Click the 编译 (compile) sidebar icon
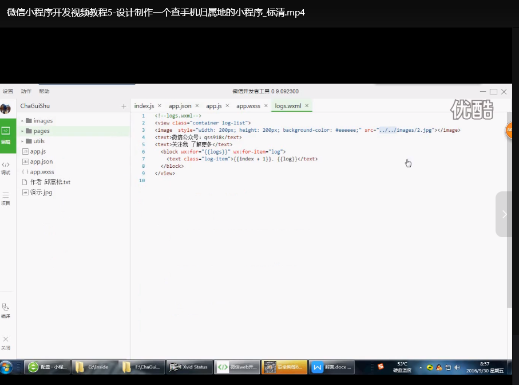 click(x=6, y=311)
